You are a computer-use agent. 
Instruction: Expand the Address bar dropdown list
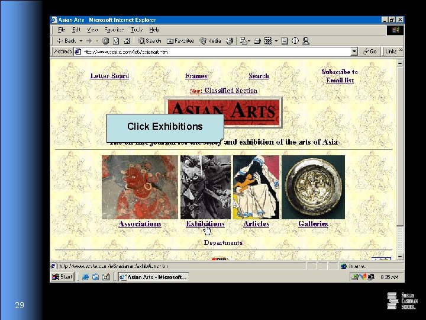354,52
